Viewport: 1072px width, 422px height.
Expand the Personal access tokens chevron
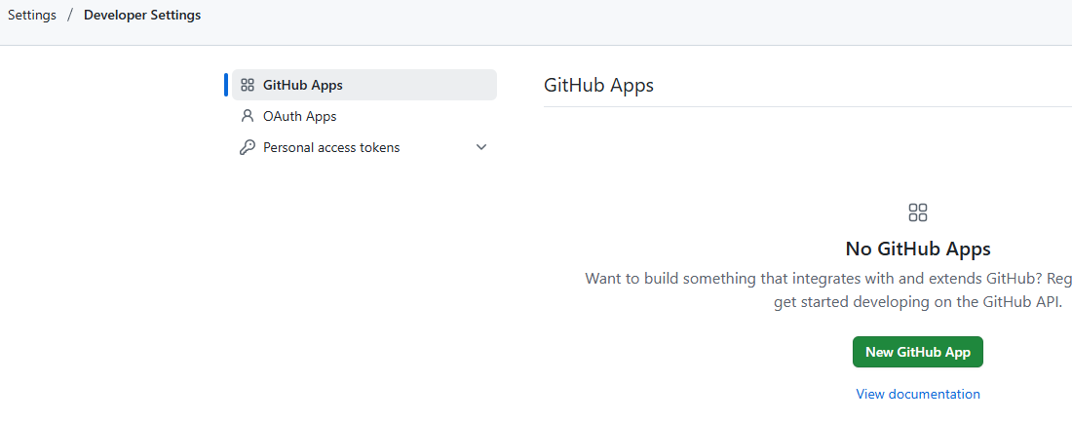pos(481,147)
